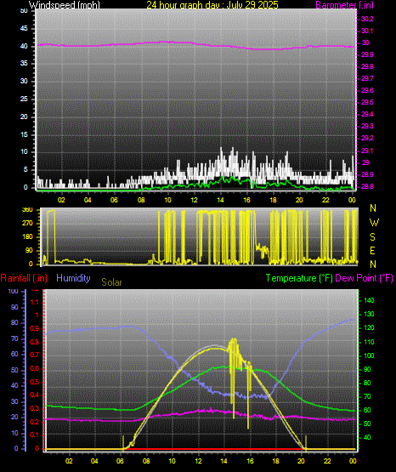Click the magenta barometer line near 10 hours
The height and width of the screenshot is (472, 396).
(x=167, y=43)
